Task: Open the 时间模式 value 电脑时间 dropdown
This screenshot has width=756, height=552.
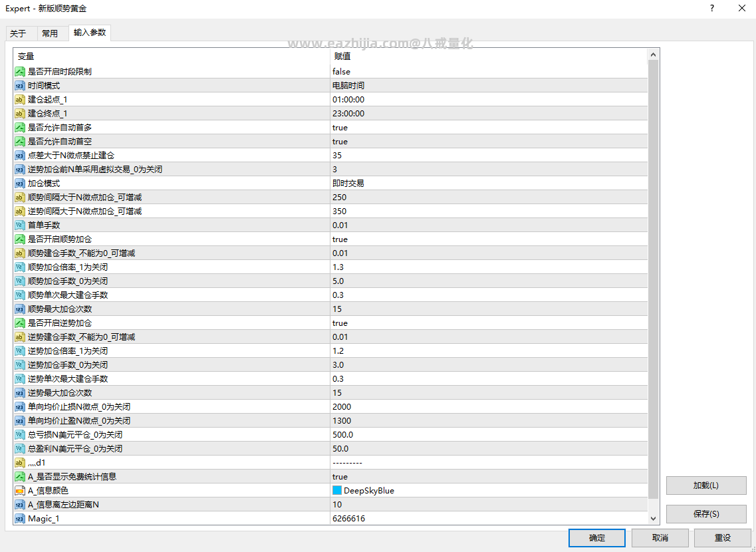Action: pyautogui.click(x=489, y=86)
